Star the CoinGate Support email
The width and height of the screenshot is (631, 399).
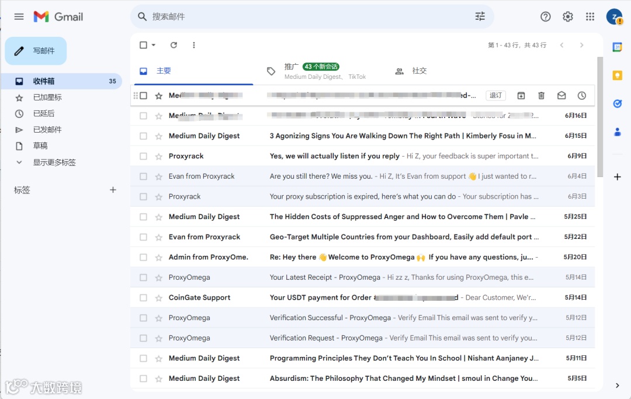point(158,297)
